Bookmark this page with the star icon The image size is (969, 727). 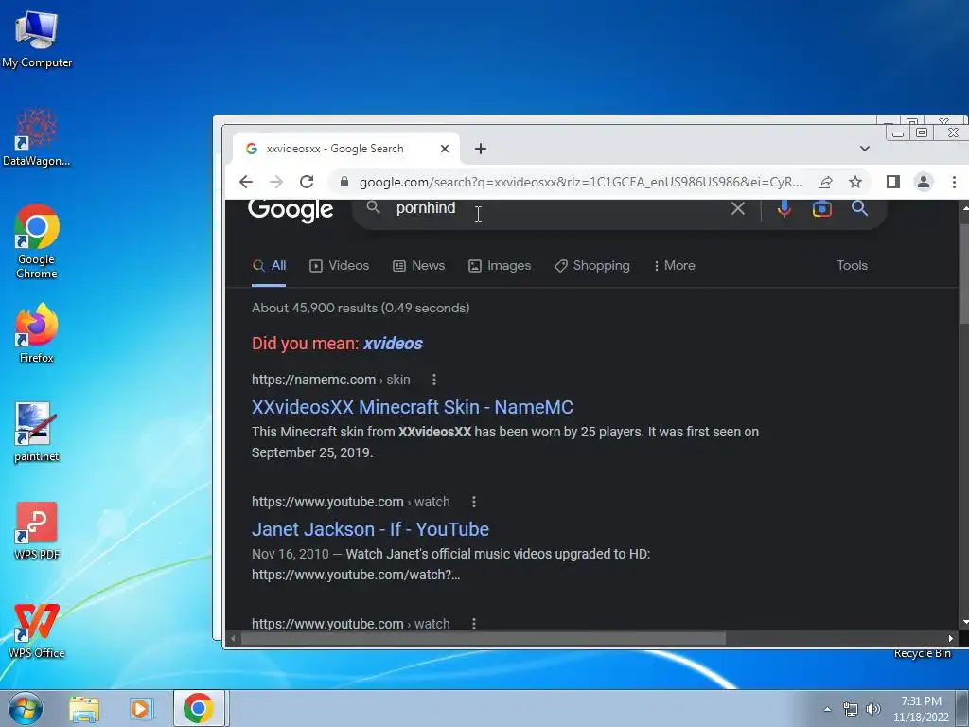[855, 182]
